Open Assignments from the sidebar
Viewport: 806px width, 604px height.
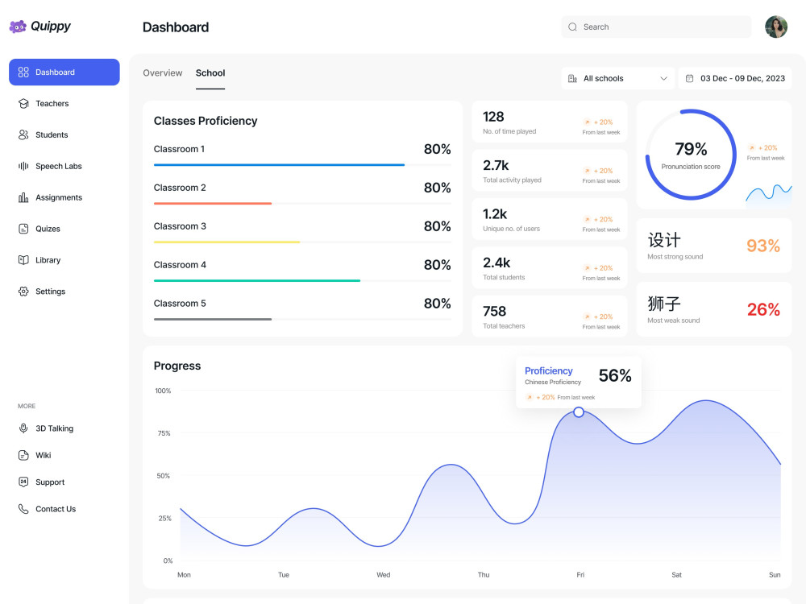[59, 198]
